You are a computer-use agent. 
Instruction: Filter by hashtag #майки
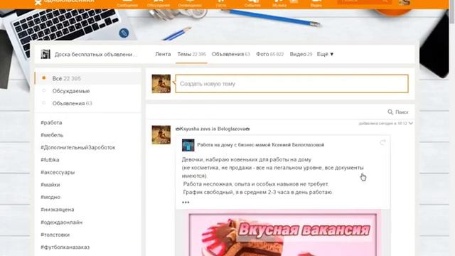point(50,185)
